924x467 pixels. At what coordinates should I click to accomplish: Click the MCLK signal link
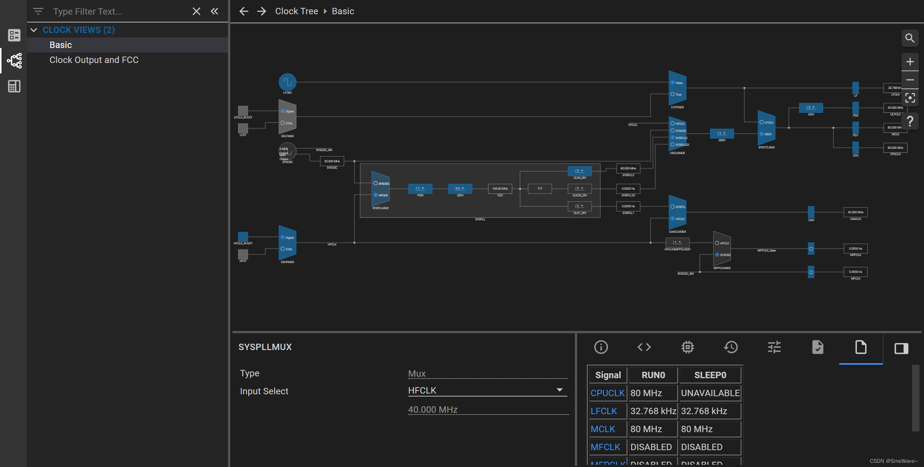point(603,429)
